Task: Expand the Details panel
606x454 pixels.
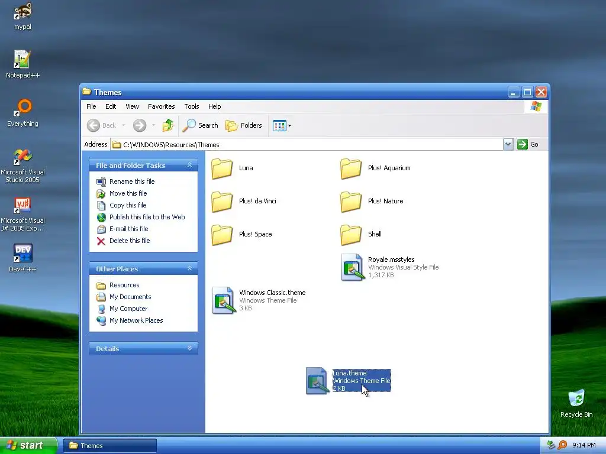Action: [189, 348]
